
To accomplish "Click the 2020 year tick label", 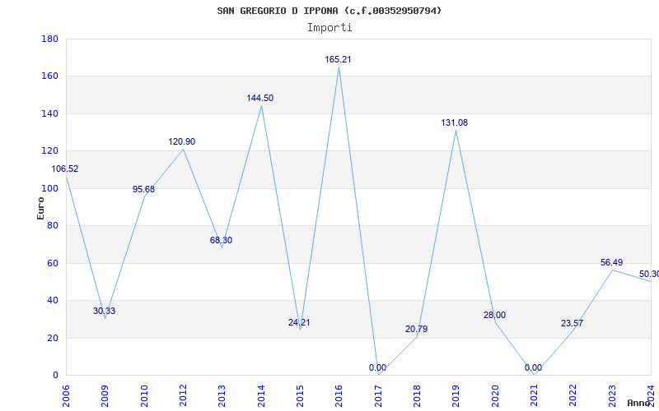I will [495, 395].
